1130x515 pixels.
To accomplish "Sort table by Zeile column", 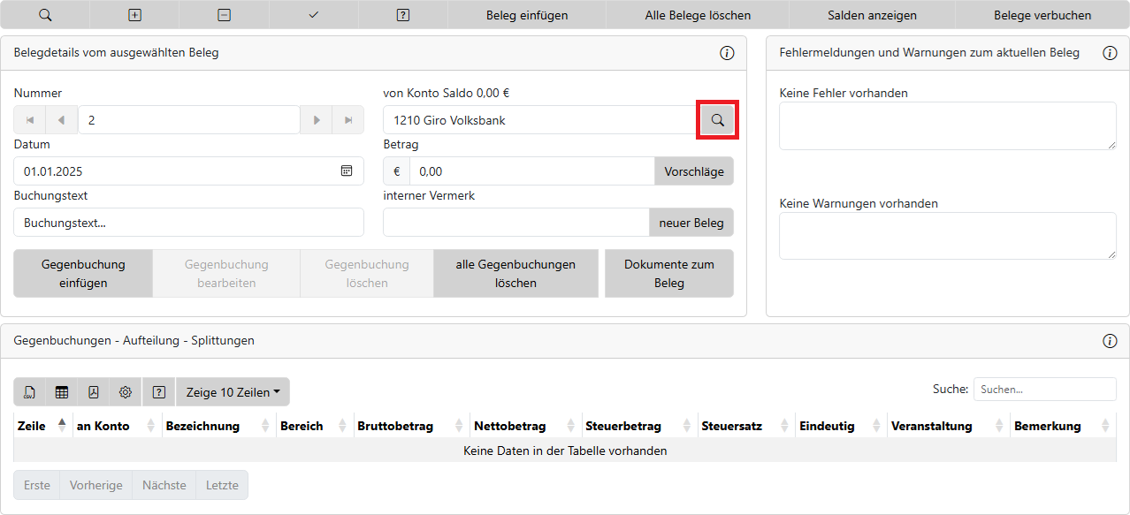I will click(42, 426).
